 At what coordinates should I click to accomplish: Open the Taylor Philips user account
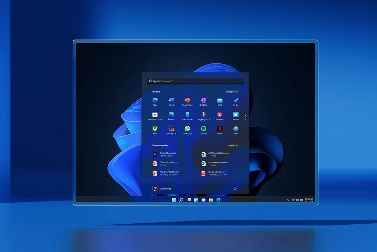162,189
